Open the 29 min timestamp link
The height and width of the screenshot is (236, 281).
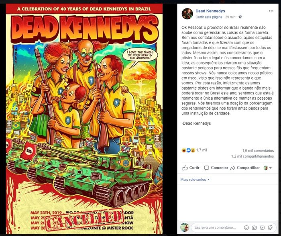pos(230,17)
